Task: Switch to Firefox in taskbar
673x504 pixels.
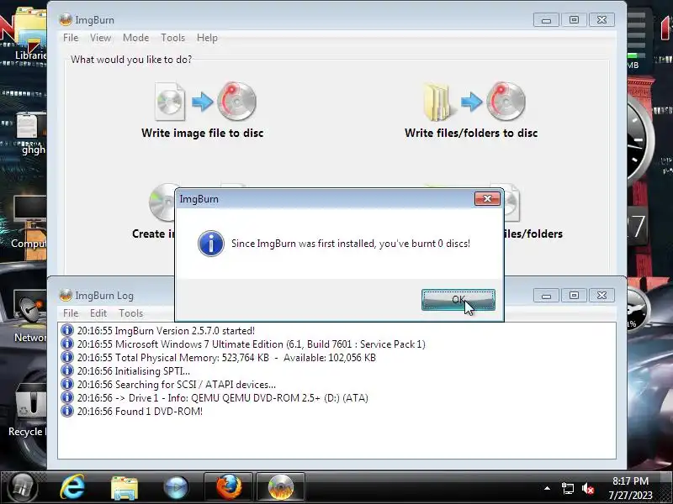Action: (228, 487)
